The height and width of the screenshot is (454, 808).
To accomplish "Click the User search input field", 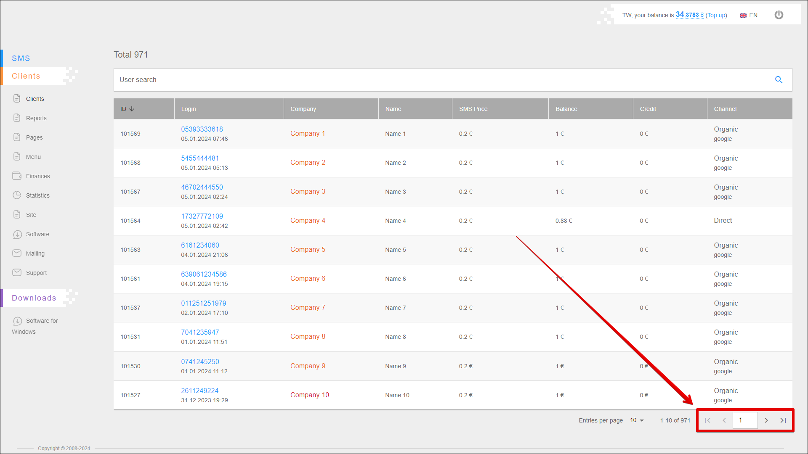I will coord(442,80).
